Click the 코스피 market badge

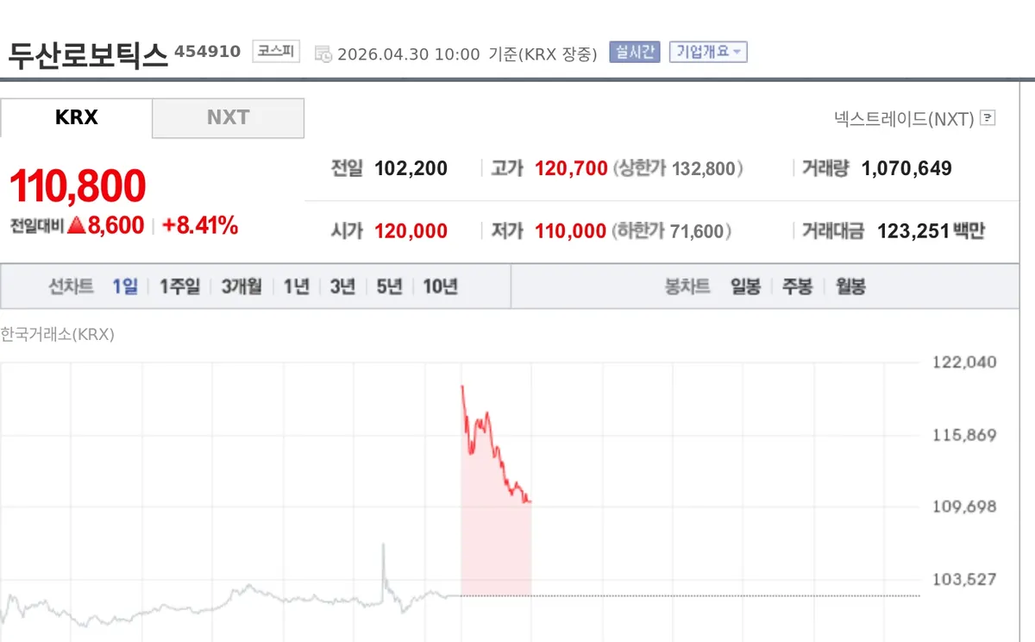[x=275, y=50]
